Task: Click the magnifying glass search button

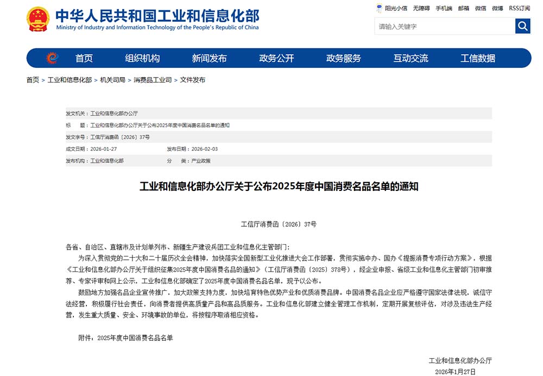Action: point(522,26)
